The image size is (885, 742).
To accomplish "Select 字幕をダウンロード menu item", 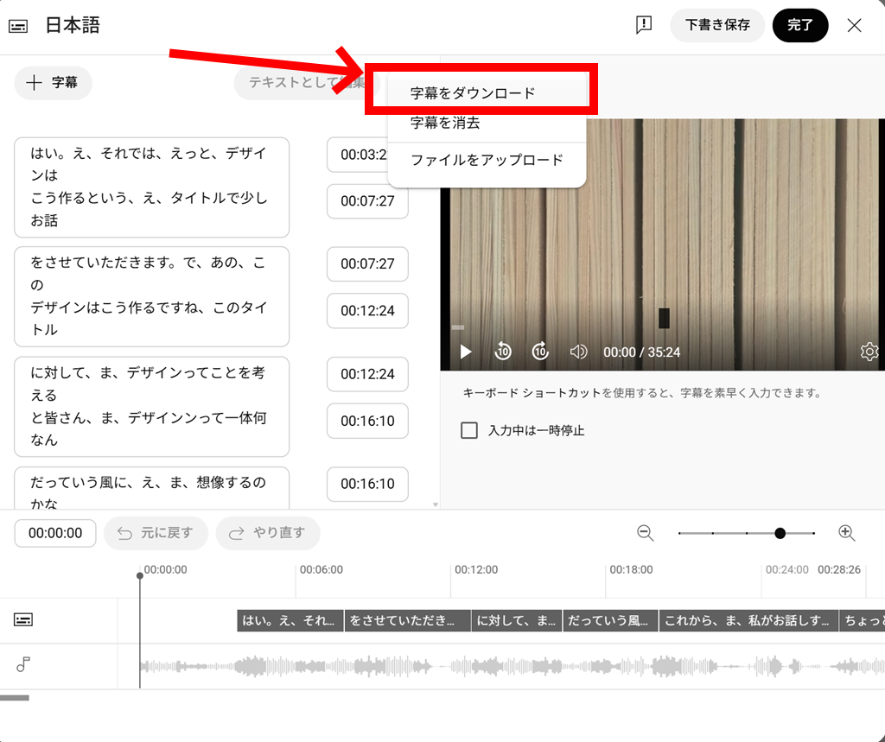I will 473,93.
